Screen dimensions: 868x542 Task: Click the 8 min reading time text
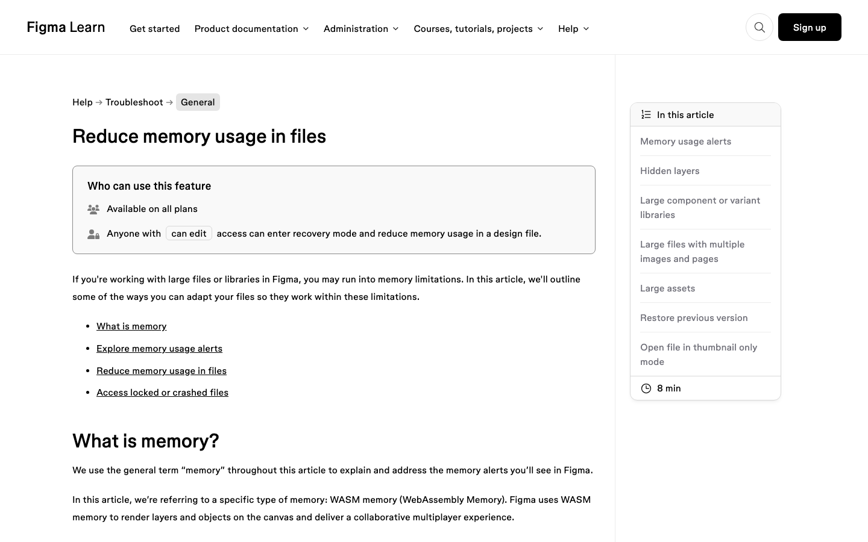[x=669, y=388]
